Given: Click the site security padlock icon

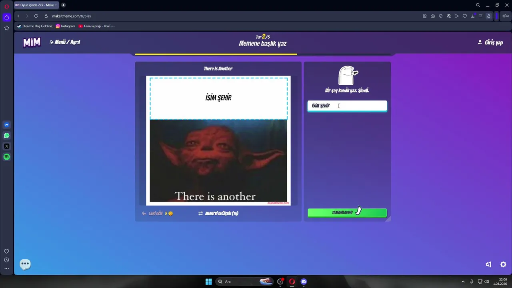Looking at the screenshot, I should coord(46,16).
